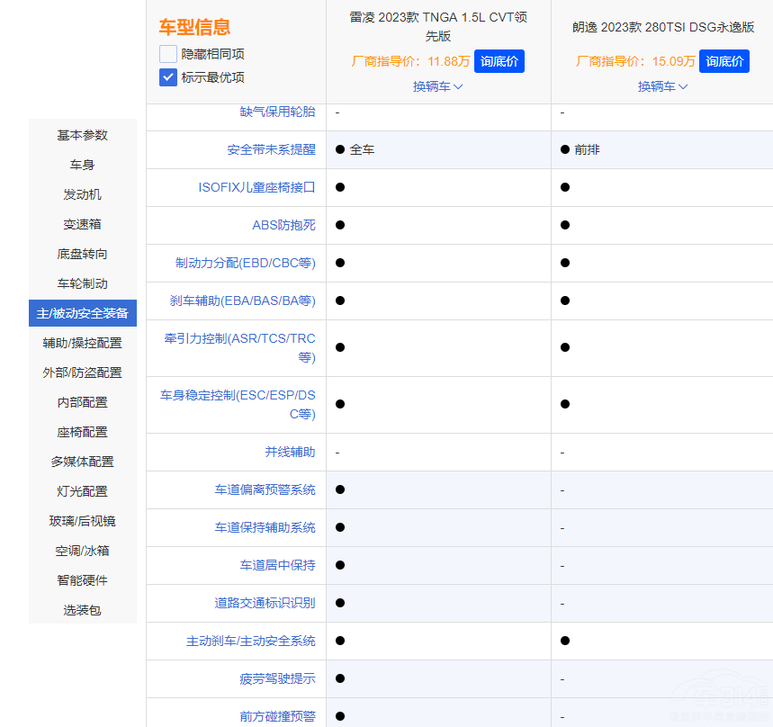The image size is (773, 727).
Task: Open 辅助/操控配置 sidebar item
Action: pyautogui.click(x=83, y=343)
